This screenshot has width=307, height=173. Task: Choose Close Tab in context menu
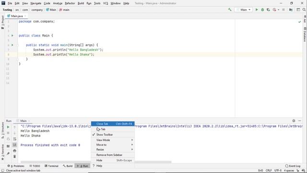pyautogui.click(x=113, y=124)
